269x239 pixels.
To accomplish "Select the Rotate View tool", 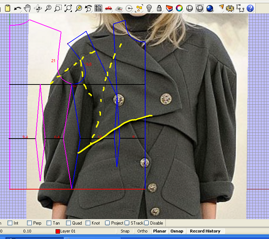I will point(38,8).
